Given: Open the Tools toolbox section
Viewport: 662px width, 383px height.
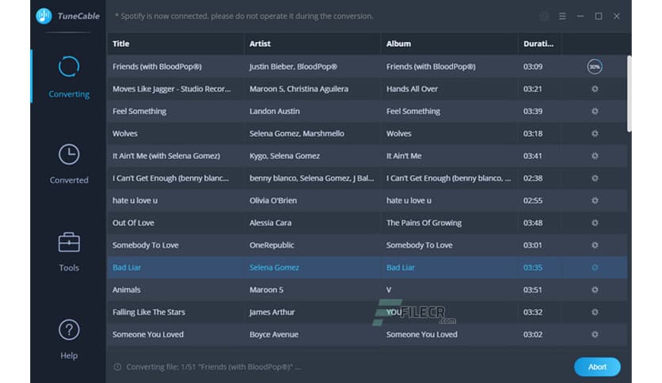Looking at the screenshot, I should point(69,252).
